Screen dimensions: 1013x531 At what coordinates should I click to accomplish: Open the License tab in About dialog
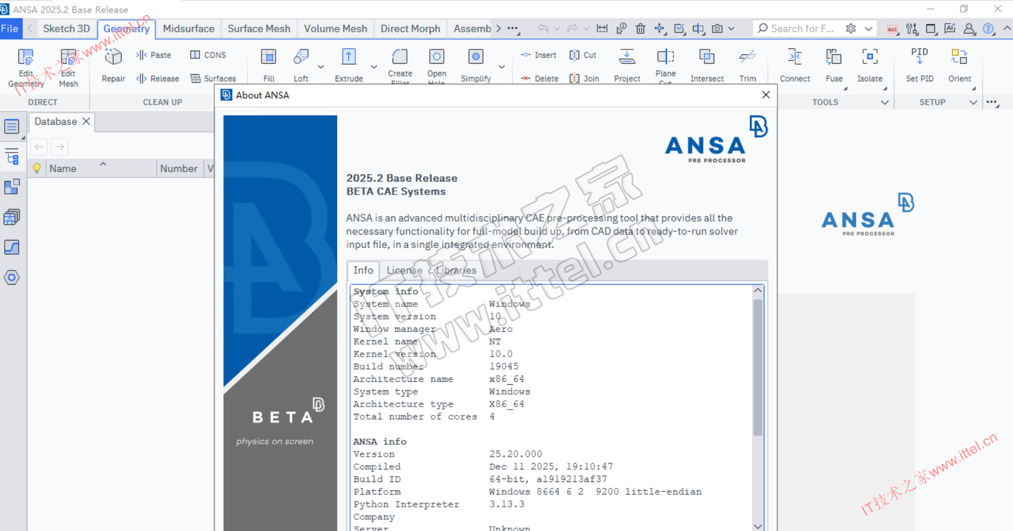404,271
